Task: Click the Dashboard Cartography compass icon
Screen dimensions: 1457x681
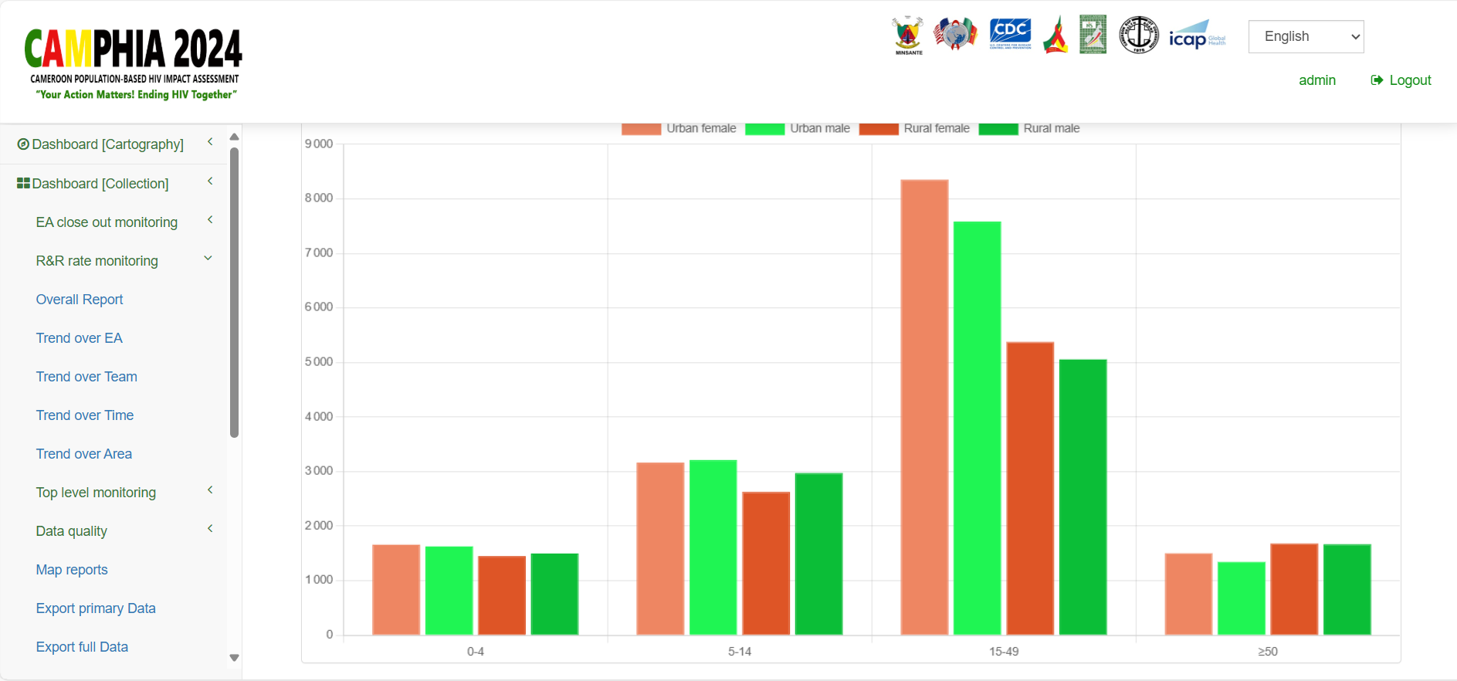Action: point(23,144)
